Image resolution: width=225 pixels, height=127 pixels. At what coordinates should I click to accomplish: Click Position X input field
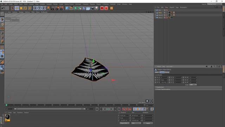click(124, 115)
